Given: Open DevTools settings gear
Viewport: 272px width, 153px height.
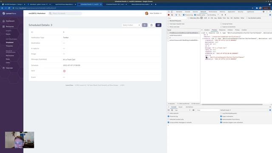Looking at the screenshot, I should point(263,12).
